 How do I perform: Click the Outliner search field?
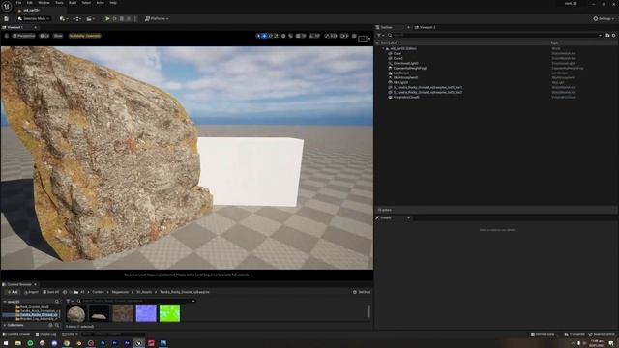(495, 35)
